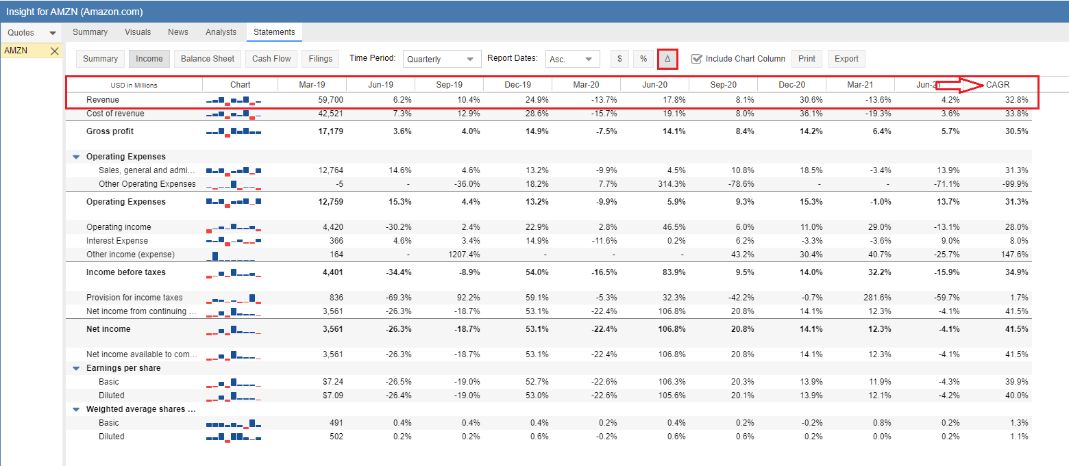This screenshot has height=466, width=1069.
Task: Click the Gross profit sparkline chart
Action: (234, 131)
